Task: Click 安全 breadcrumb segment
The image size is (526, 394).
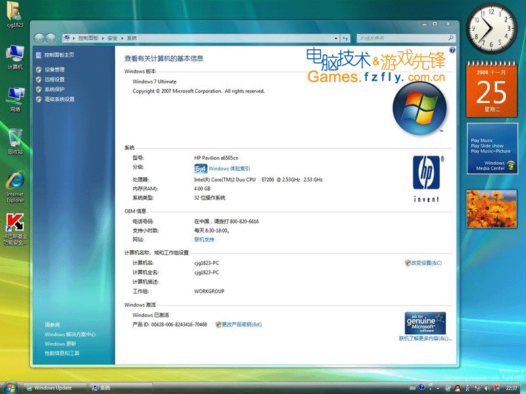Action: click(x=112, y=38)
